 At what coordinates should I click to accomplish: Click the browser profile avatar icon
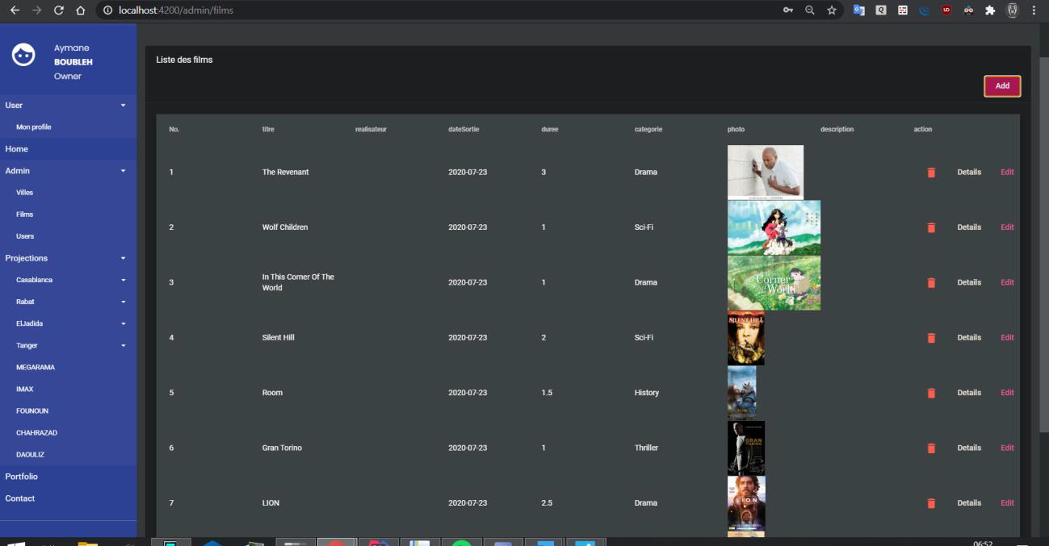coord(1012,11)
